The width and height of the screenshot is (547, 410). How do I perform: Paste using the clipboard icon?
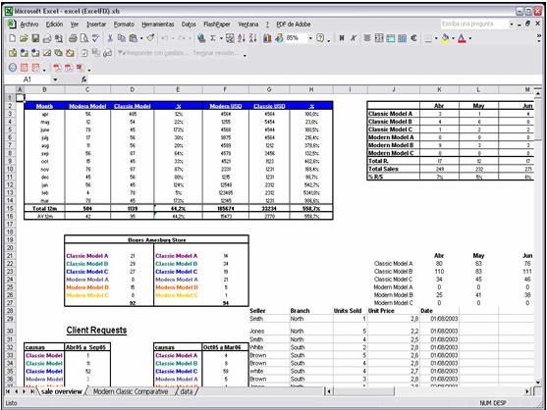(x=133, y=38)
